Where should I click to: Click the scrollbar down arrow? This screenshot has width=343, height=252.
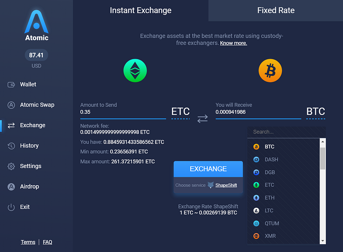pyautogui.click(x=323, y=241)
